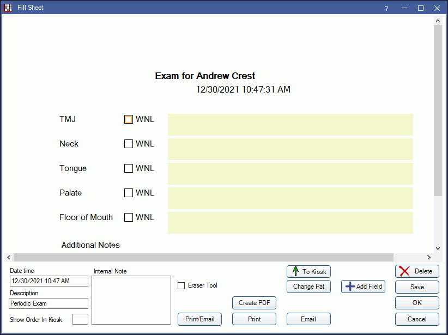This screenshot has height=335, width=448.
Task: Confirm with the OK button
Action: (x=417, y=303)
